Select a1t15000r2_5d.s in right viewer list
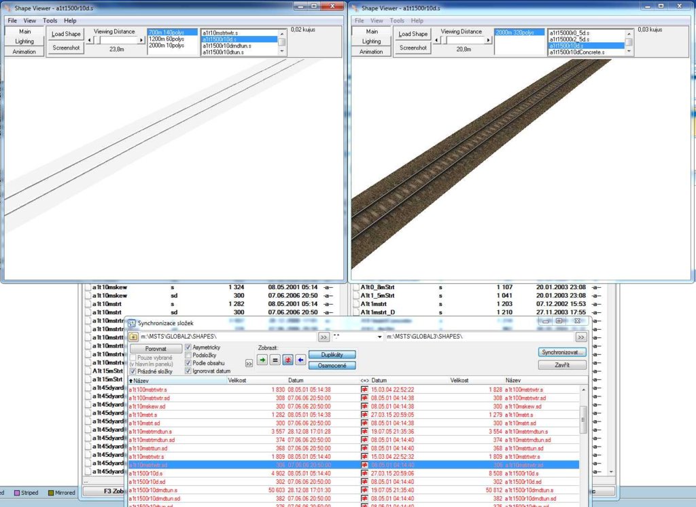 (587, 39)
